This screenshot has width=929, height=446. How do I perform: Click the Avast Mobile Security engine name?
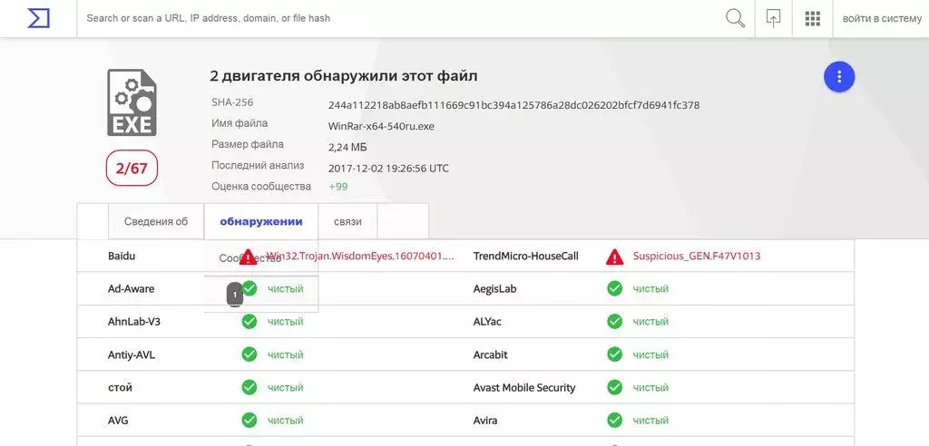click(524, 388)
